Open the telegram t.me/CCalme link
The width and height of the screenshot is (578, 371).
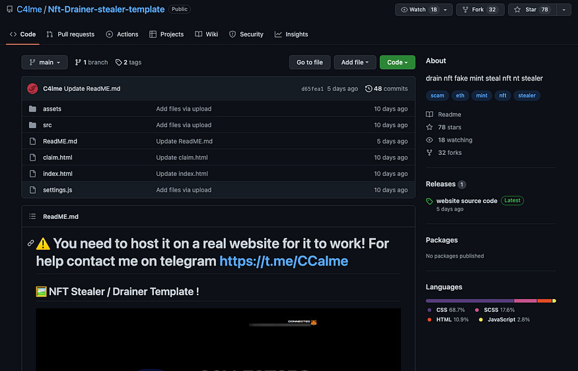tap(283, 261)
